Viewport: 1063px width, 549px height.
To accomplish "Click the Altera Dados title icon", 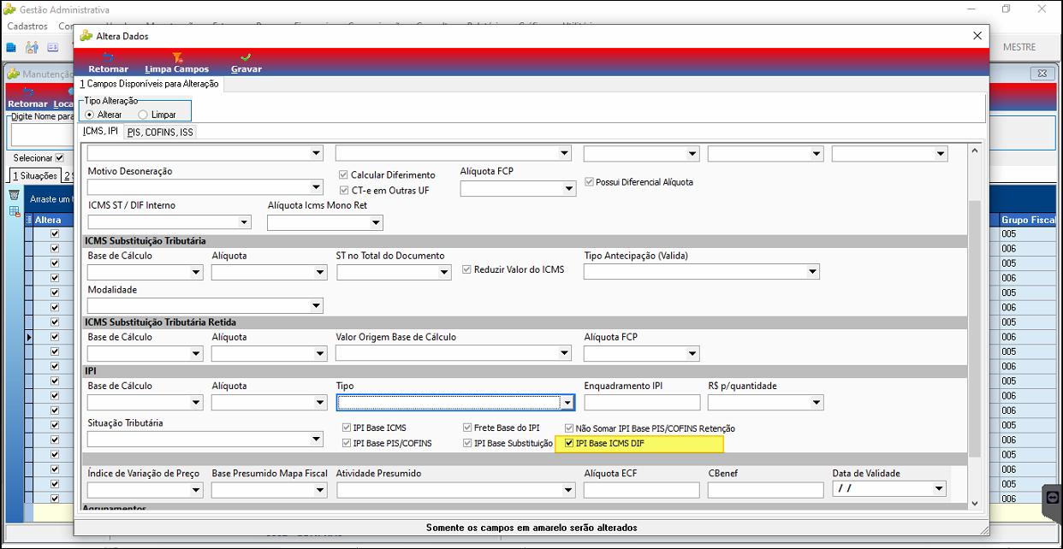I will (x=86, y=36).
